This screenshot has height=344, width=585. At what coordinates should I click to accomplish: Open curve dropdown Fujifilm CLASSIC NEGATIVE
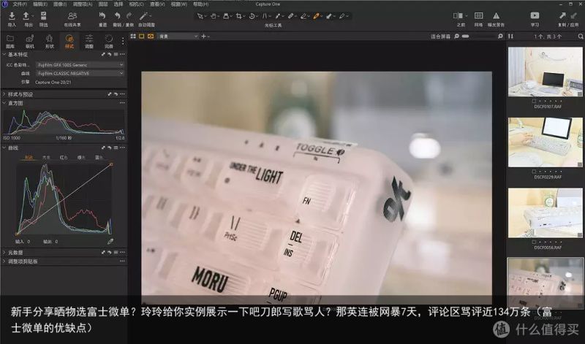pyautogui.click(x=80, y=74)
